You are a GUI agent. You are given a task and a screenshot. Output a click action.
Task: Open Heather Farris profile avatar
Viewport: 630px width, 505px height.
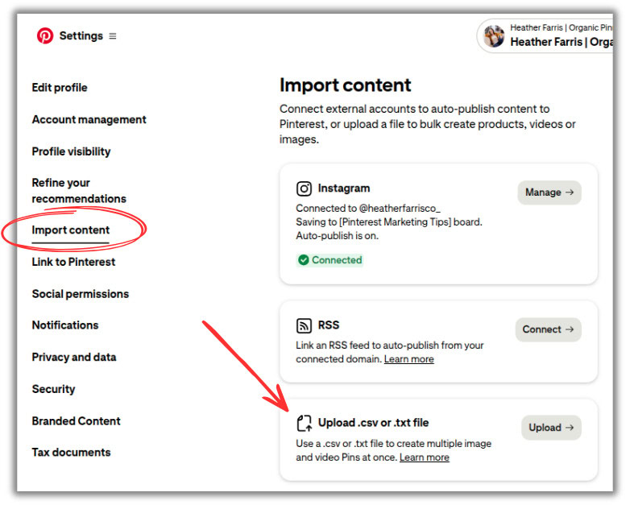point(494,35)
